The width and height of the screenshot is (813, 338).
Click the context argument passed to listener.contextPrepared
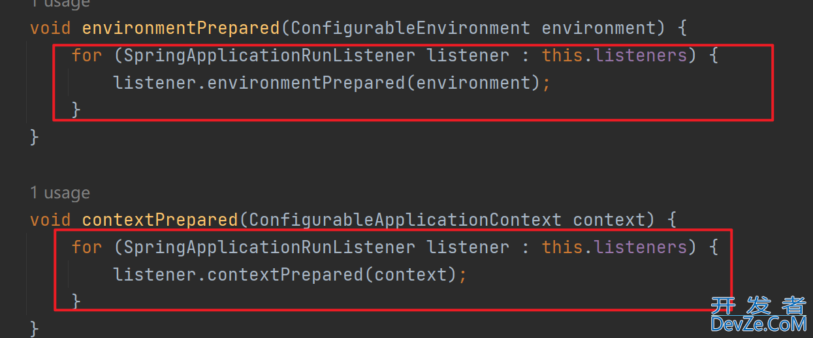[x=411, y=275]
